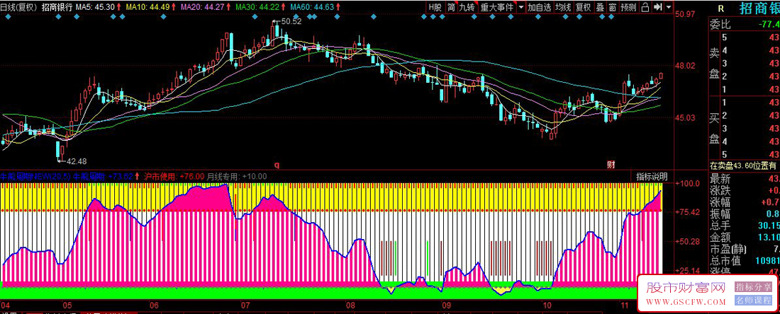The image size is (780, 314).
Task: Click the 涨幅 row in quote panel
Action: [744, 202]
